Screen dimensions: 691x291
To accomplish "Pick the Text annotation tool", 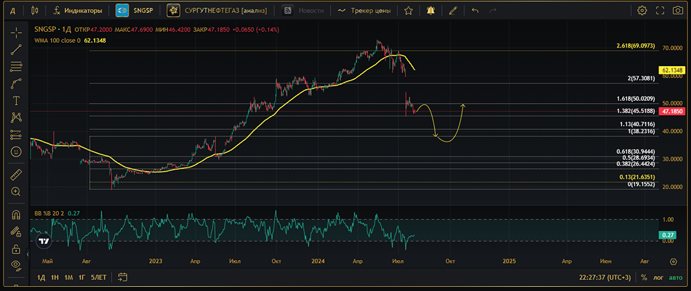I will (x=16, y=100).
